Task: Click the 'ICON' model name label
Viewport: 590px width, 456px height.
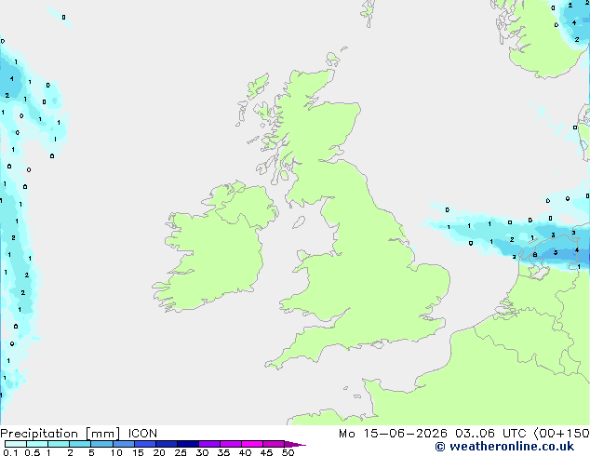Action: (142, 434)
